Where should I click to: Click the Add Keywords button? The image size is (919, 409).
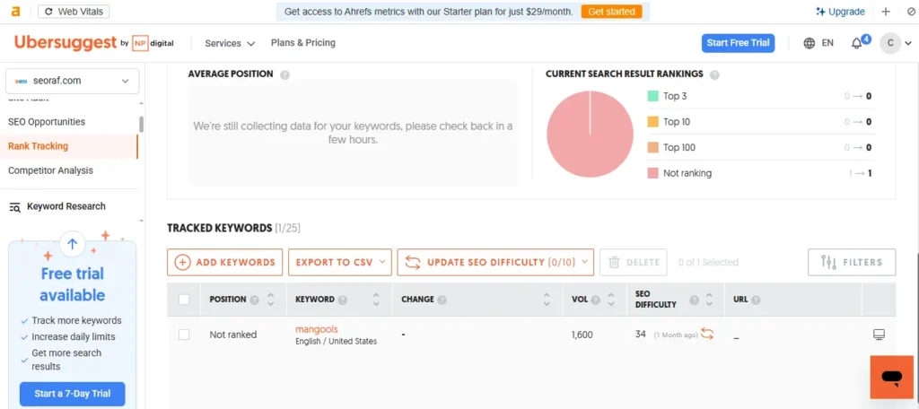coord(225,263)
